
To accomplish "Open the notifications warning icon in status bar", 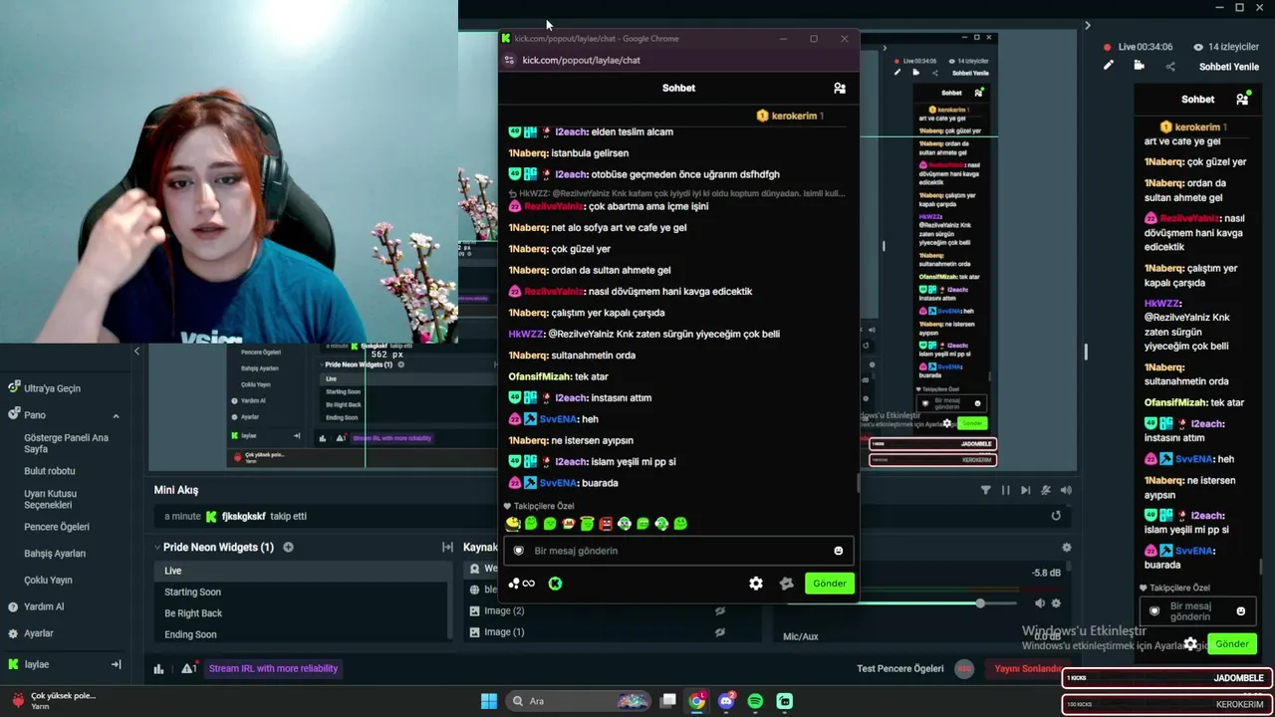I will click(188, 669).
